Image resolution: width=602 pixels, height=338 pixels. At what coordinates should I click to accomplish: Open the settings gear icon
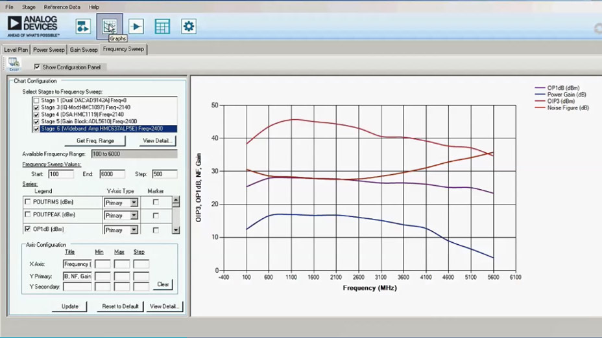point(189,27)
